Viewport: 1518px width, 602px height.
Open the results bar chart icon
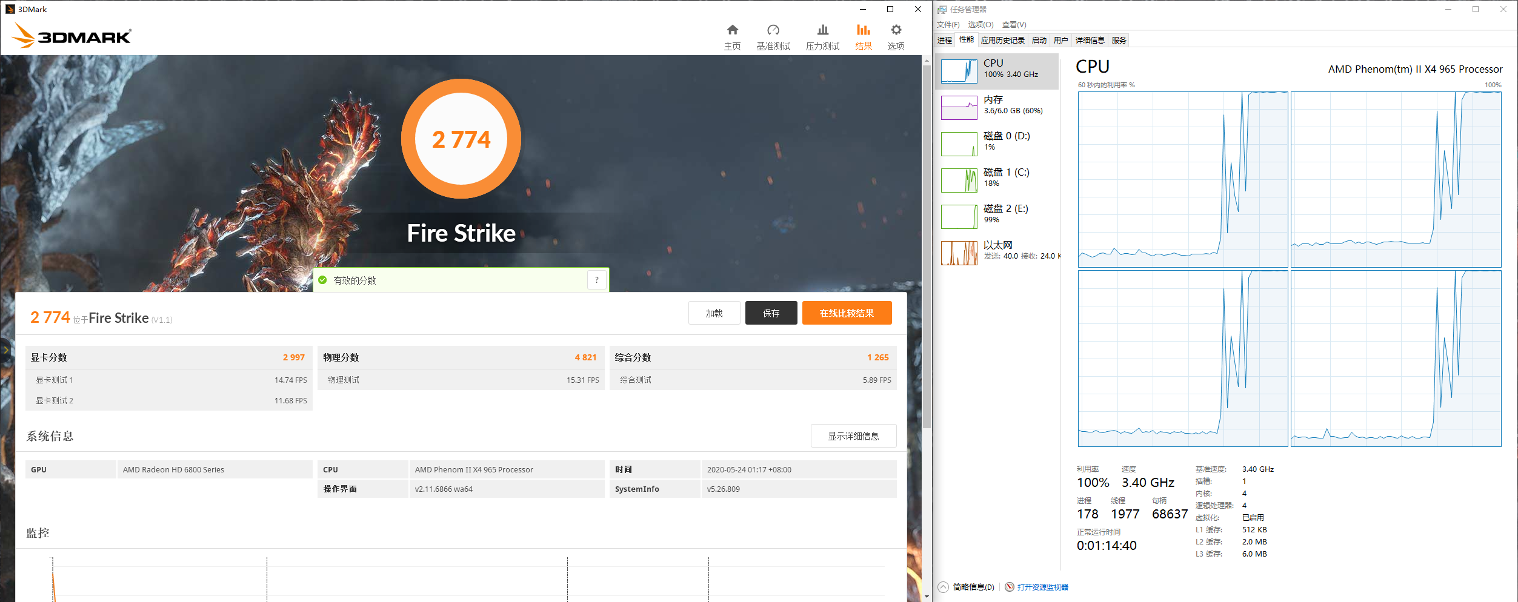[863, 30]
